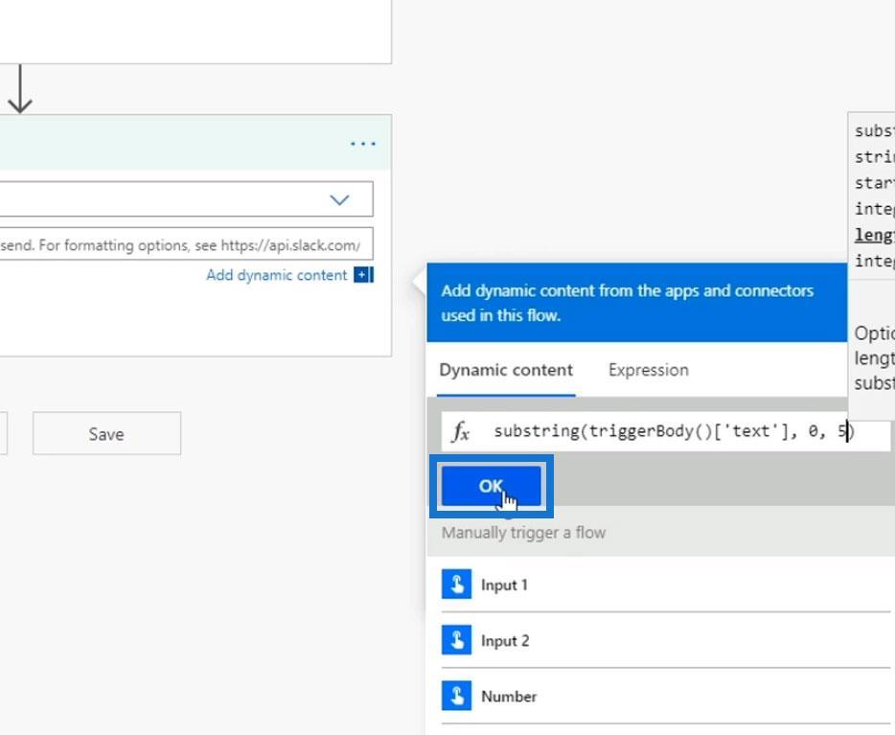Select the Input 2 dynamic content item
This screenshot has height=735, width=895.
click(666, 641)
